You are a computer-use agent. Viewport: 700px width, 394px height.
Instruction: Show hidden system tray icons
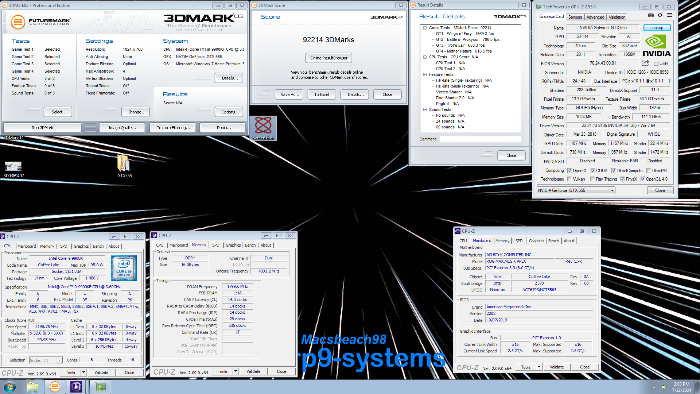pyautogui.click(x=654, y=387)
